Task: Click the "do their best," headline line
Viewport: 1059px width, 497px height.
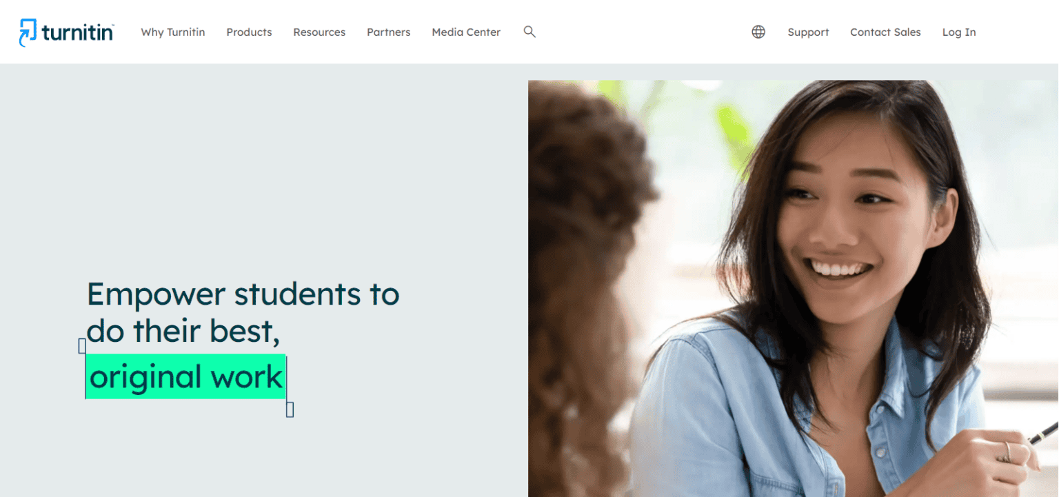Action: 183,332
